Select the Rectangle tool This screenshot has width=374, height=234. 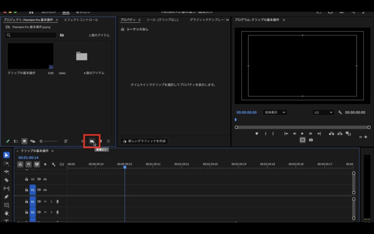pyautogui.click(x=7, y=205)
